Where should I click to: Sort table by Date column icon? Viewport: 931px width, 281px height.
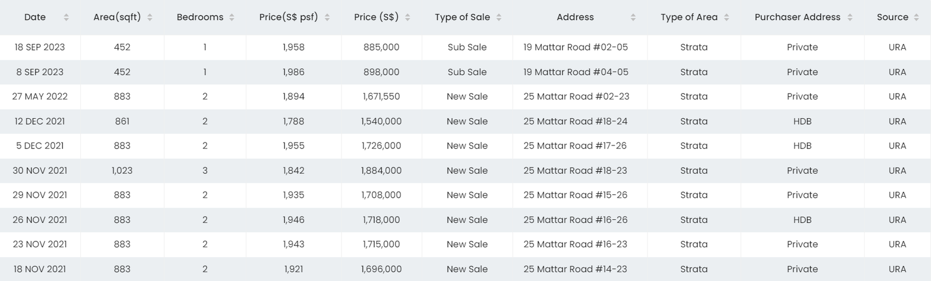point(66,17)
